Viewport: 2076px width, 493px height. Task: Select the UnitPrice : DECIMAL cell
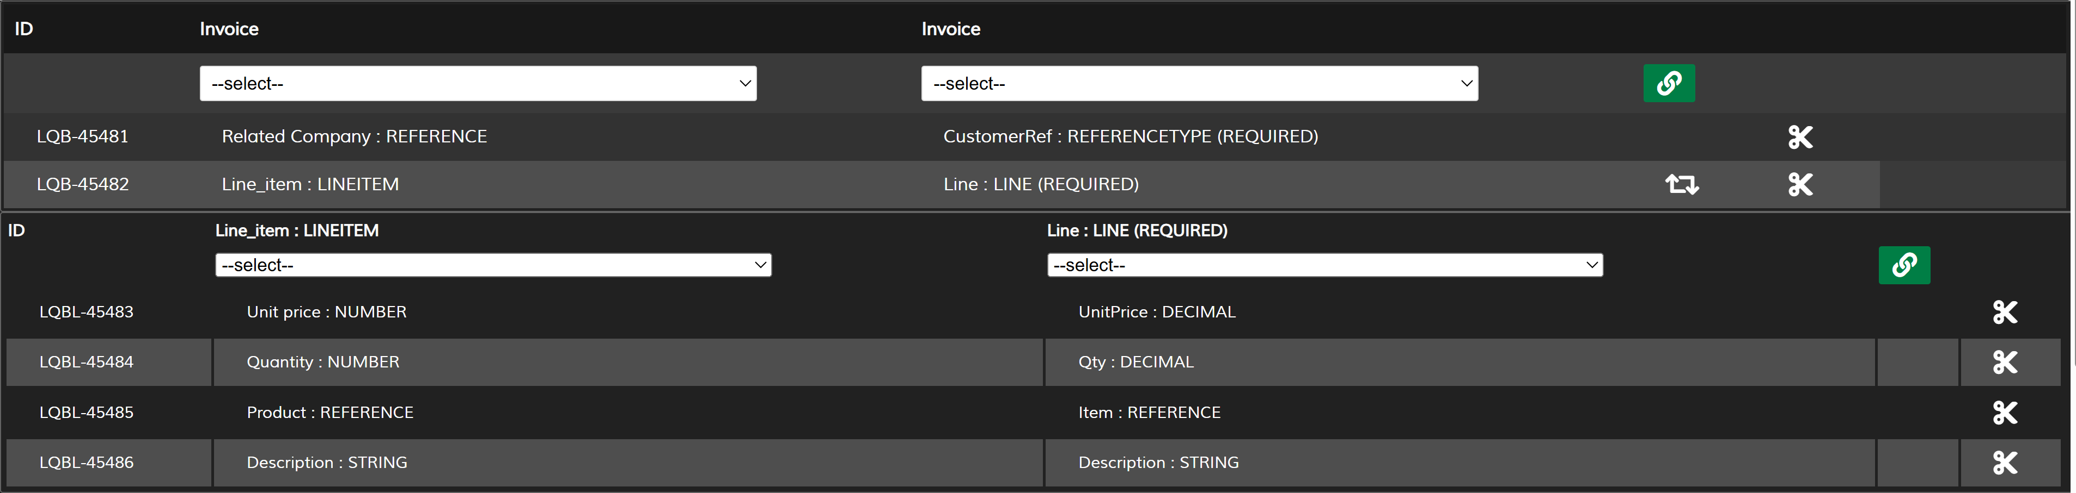click(1157, 312)
